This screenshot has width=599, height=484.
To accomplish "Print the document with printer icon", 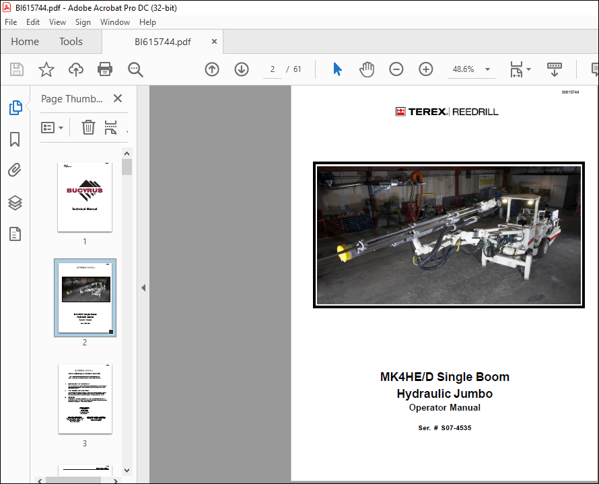I will tap(105, 69).
